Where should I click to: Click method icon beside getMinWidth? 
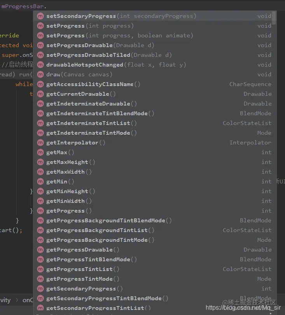(x=40, y=201)
